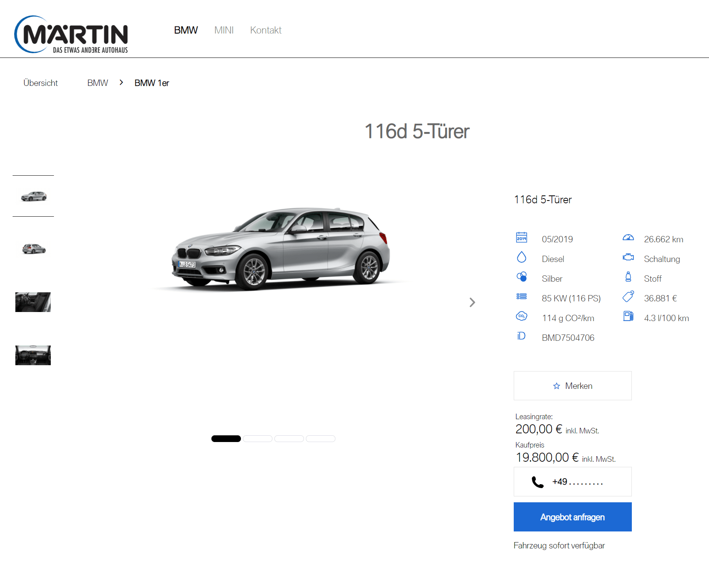Open the MINI menu item
This screenshot has width=709, height=561.
[x=224, y=30]
